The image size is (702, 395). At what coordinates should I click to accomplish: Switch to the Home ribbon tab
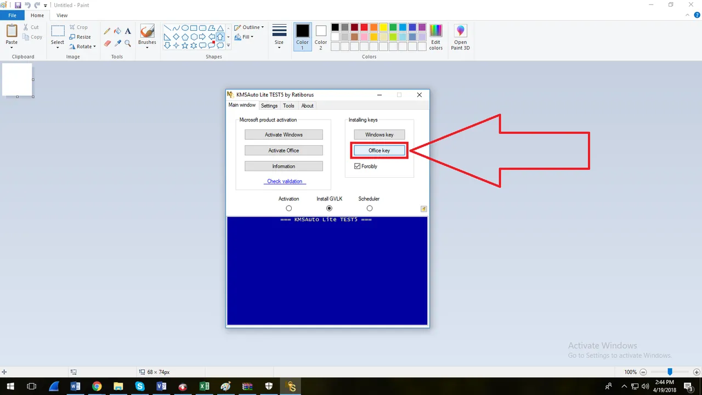37,15
